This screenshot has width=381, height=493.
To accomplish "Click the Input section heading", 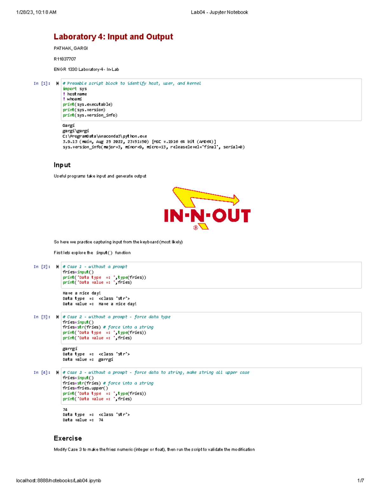I will point(62,165).
